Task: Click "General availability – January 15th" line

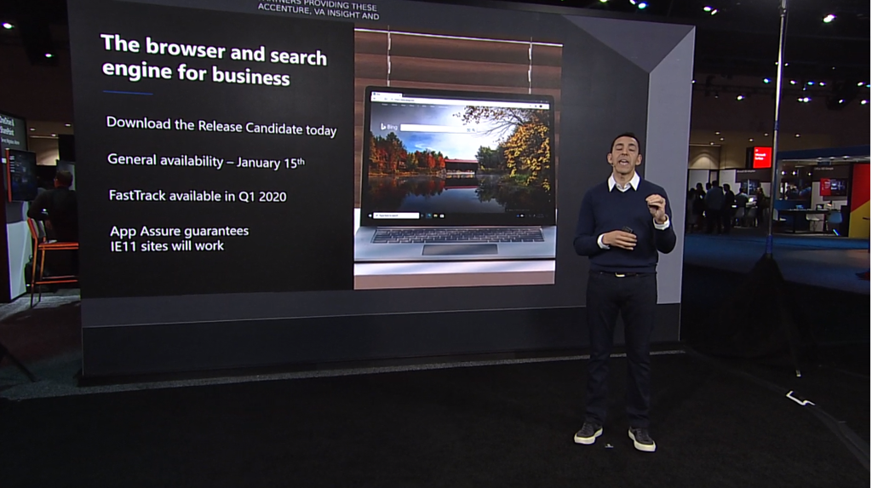Action: 206,161
